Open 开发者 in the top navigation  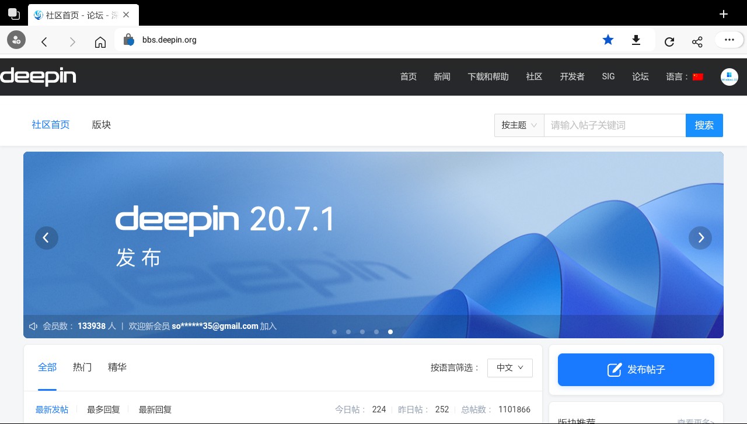[573, 76]
